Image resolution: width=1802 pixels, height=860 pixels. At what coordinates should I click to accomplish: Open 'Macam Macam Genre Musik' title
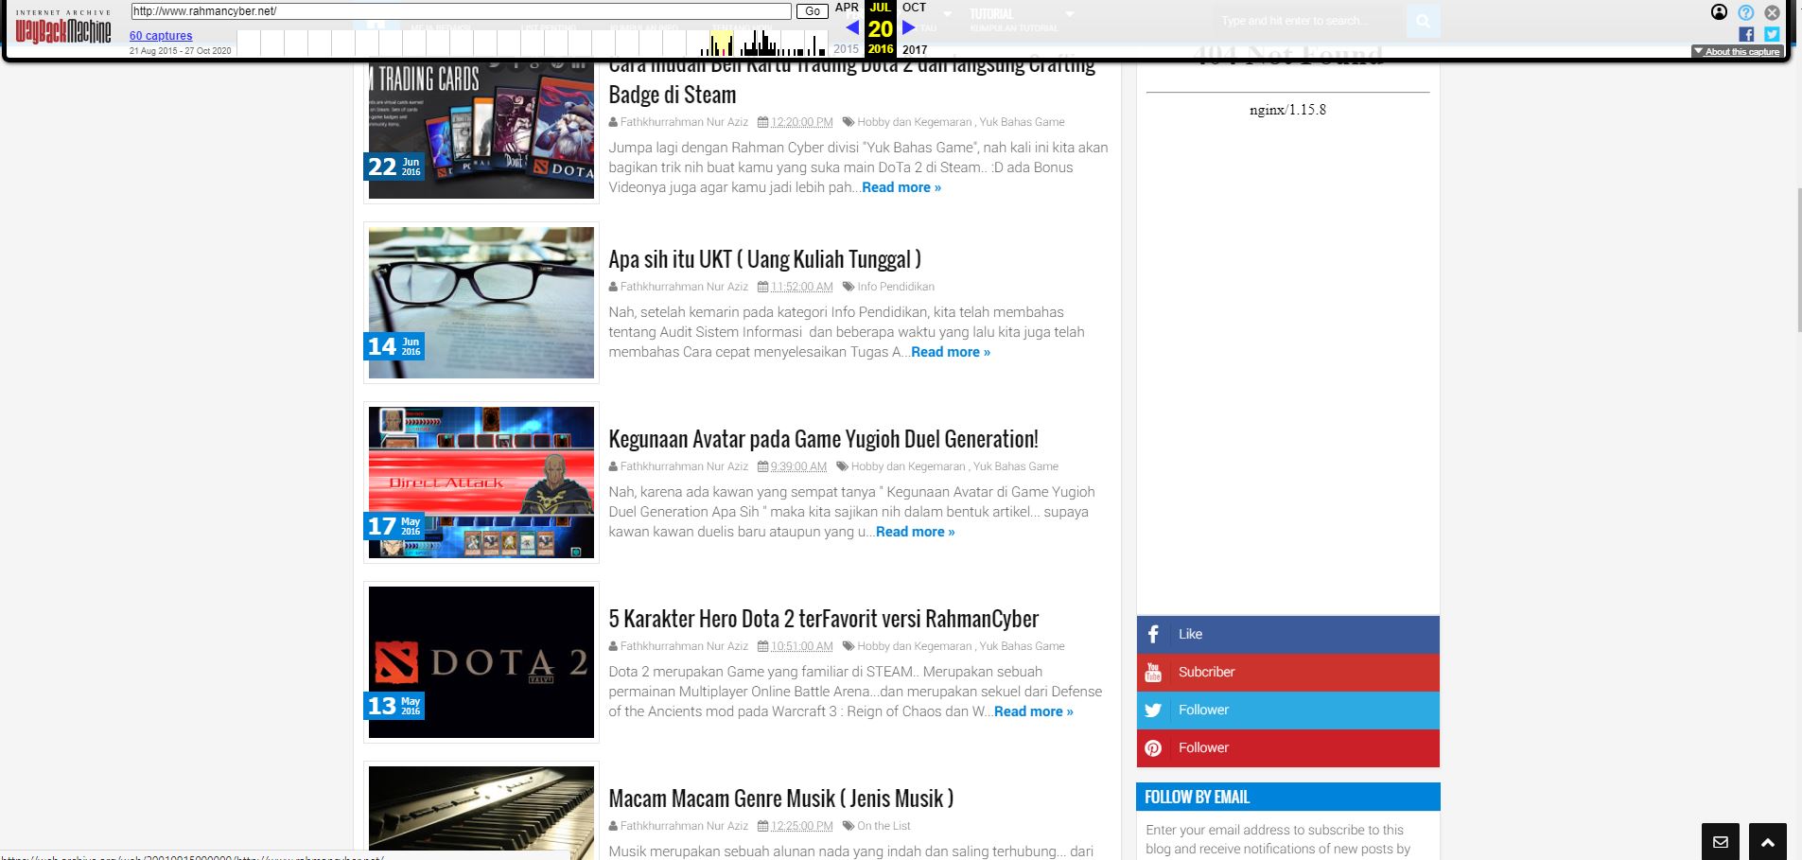coord(780,799)
